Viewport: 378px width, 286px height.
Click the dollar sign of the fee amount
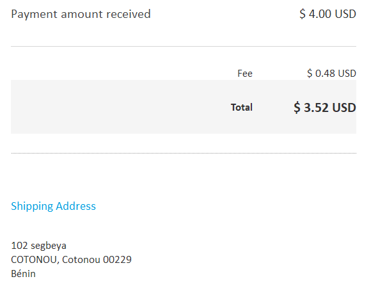pyautogui.click(x=310, y=74)
